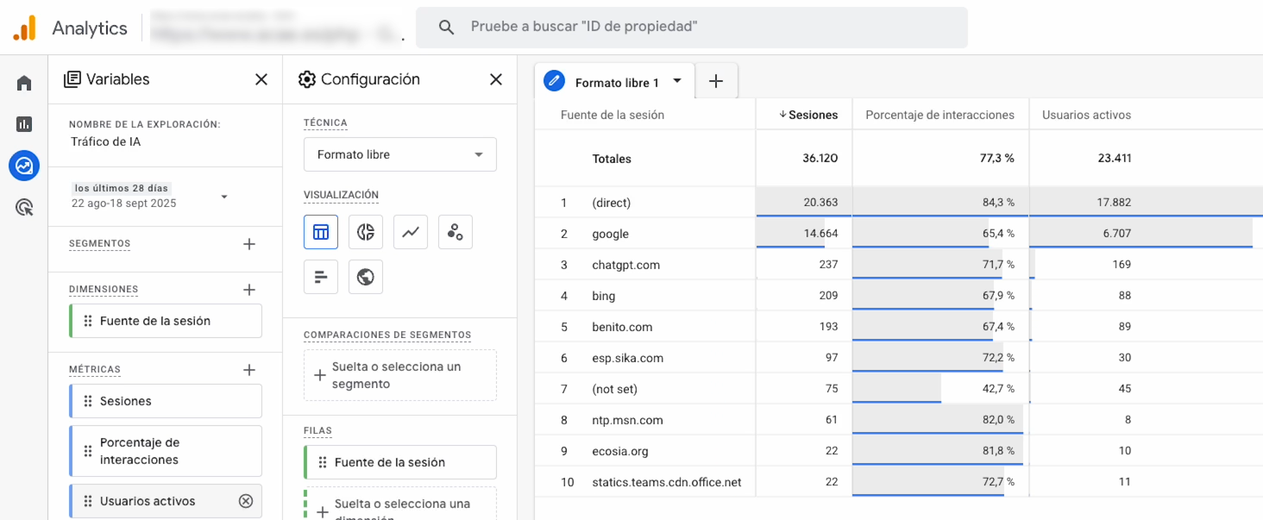1263x520 pixels.
Task: Click the Sesiones metric chip
Action: tap(166, 401)
